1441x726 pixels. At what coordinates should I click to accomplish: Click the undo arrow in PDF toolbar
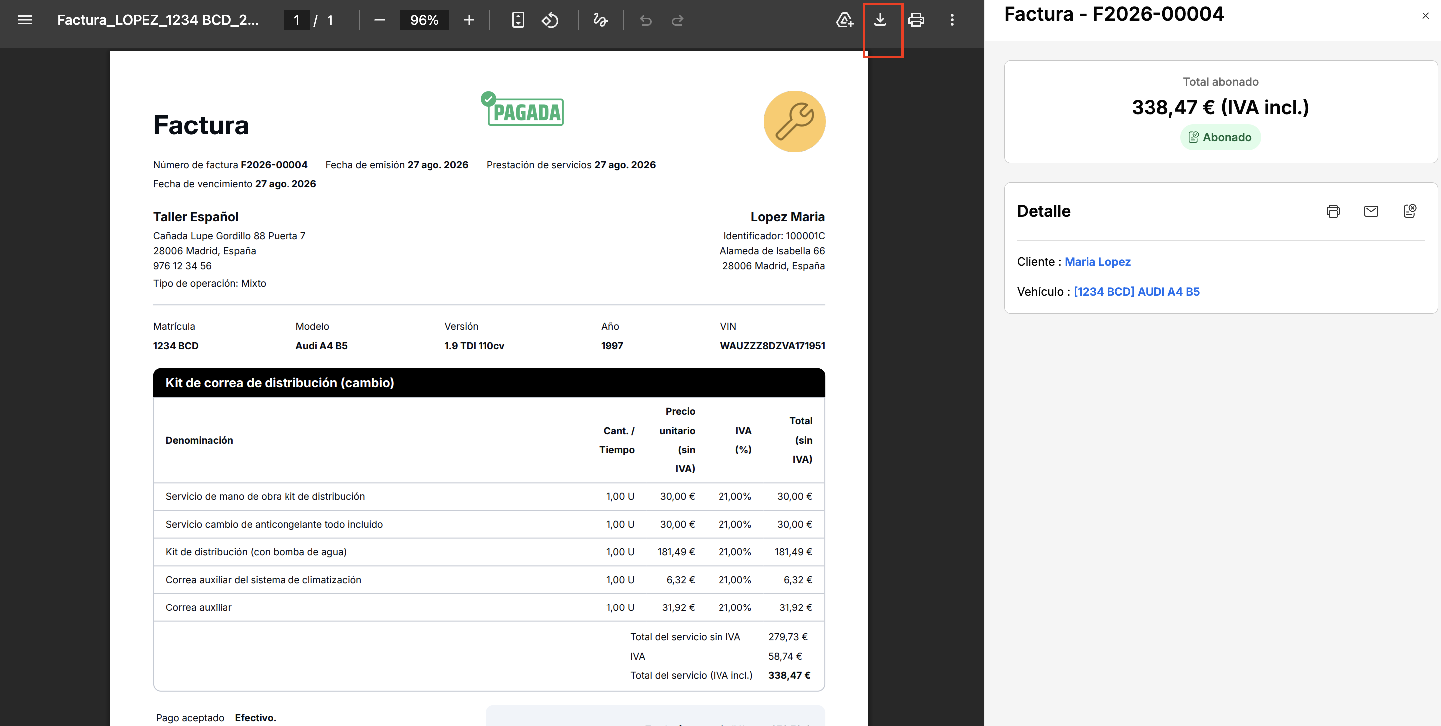click(x=646, y=20)
